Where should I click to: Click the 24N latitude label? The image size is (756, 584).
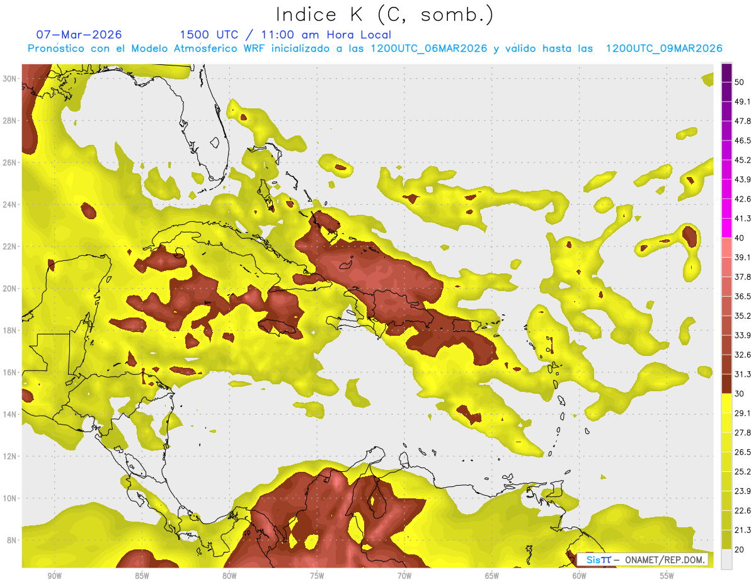click(x=9, y=205)
